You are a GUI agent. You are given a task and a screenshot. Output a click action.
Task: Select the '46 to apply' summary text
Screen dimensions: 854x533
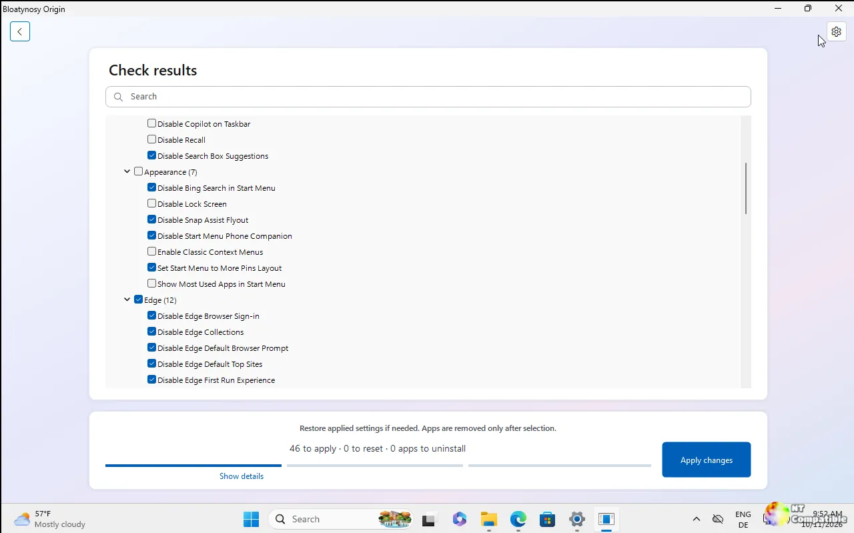tap(313, 449)
